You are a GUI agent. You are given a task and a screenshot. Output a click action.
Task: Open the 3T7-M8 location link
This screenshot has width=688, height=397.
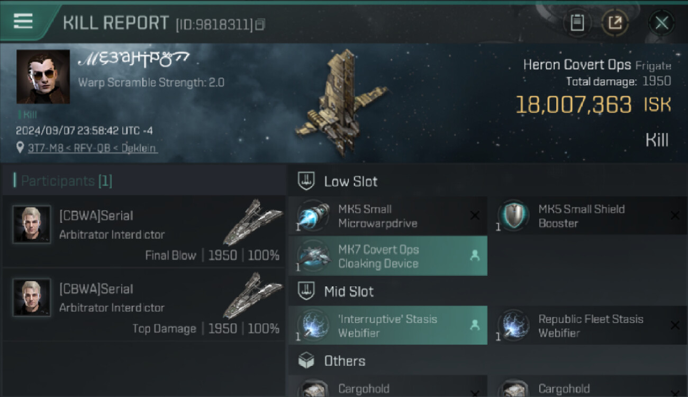pos(93,148)
